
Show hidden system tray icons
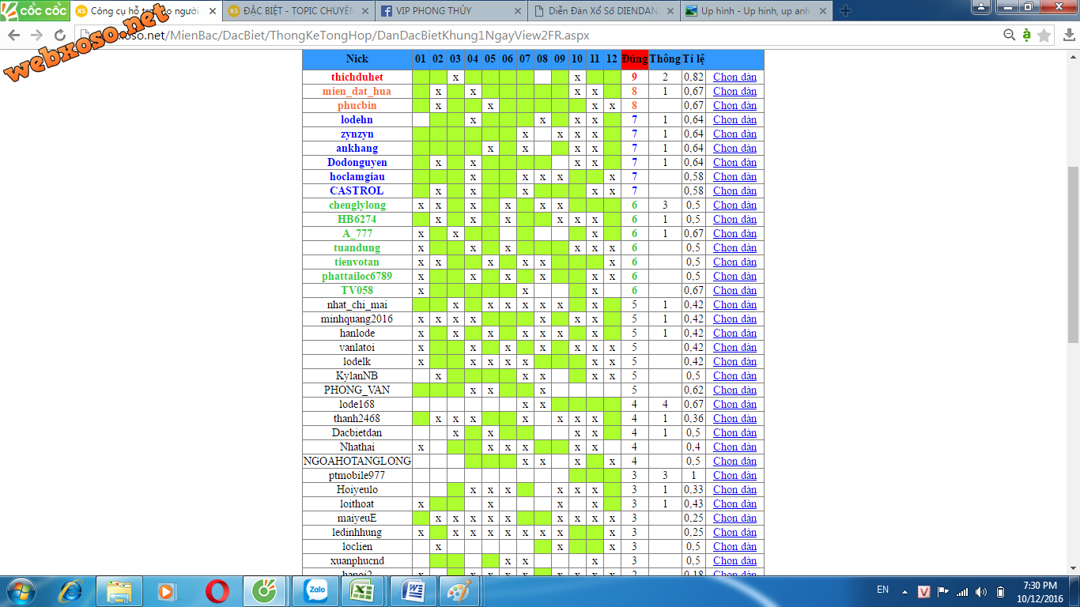pyautogui.click(x=905, y=591)
